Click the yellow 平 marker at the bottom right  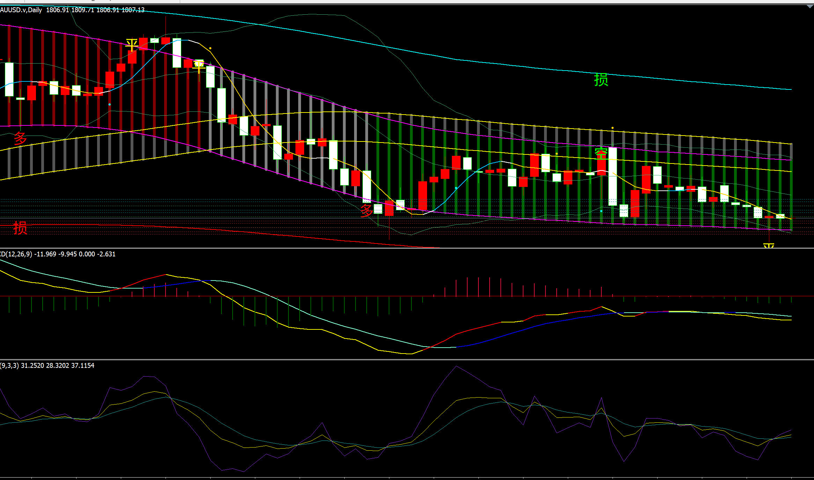point(769,246)
